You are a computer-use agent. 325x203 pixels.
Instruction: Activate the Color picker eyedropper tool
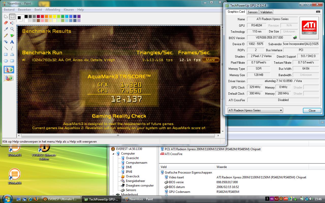click(x=6, y=29)
